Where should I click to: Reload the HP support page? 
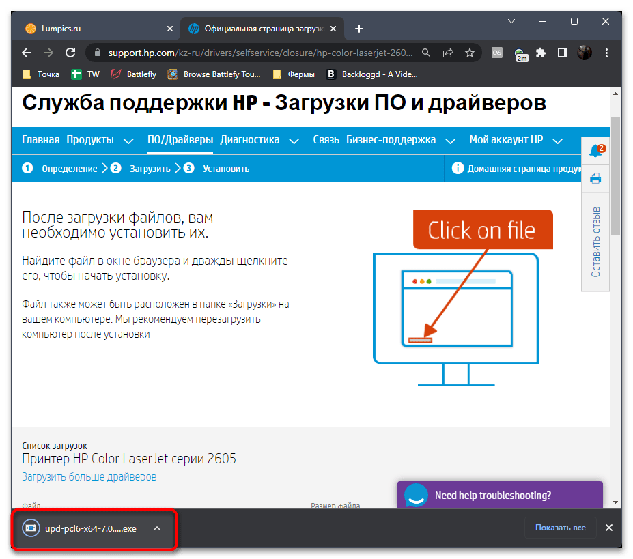point(70,53)
